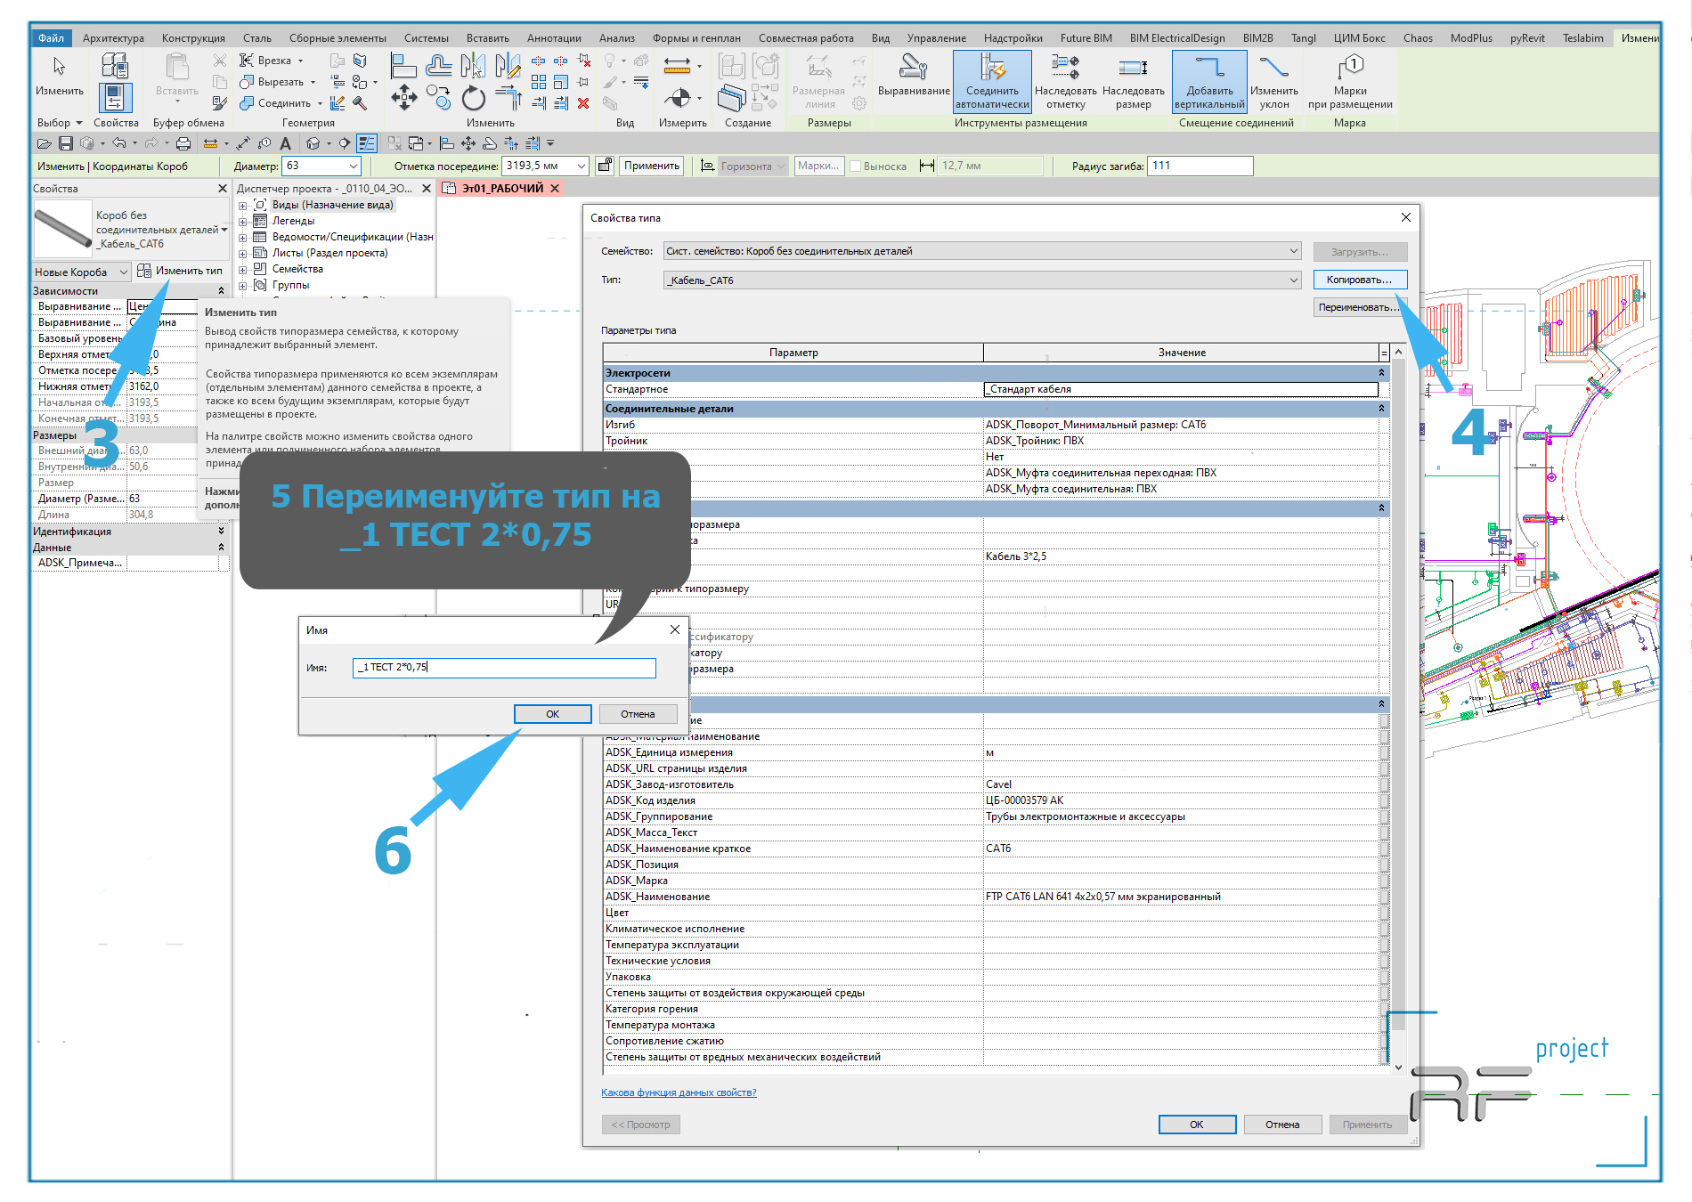Click the Text 'A' icon in quick access
Image resolution: width=1692 pixels, height=1202 pixels.
[x=285, y=143]
